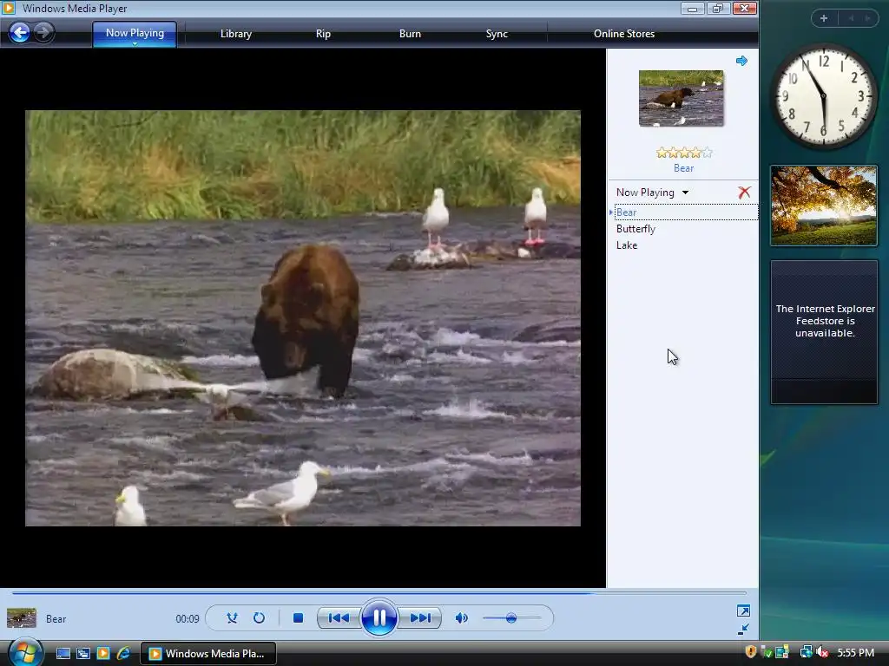
Task: Toggle repeat mode
Action: (259, 617)
